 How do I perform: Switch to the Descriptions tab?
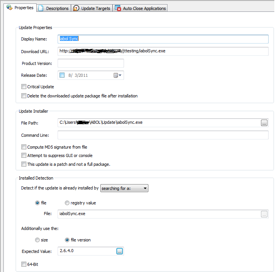pos(54,8)
